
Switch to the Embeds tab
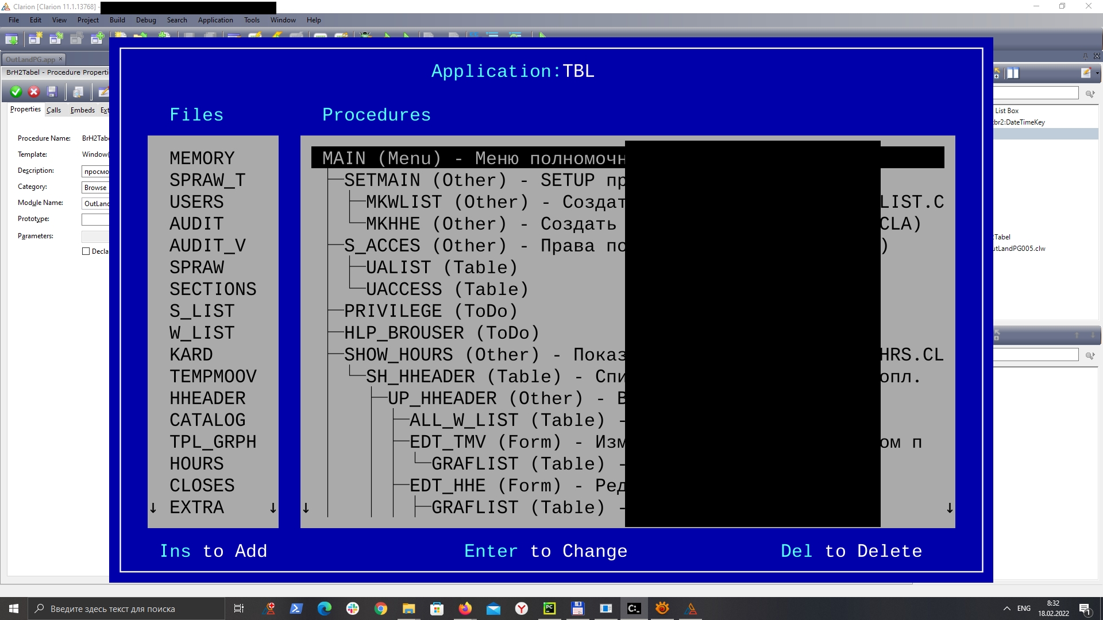(82, 110)
